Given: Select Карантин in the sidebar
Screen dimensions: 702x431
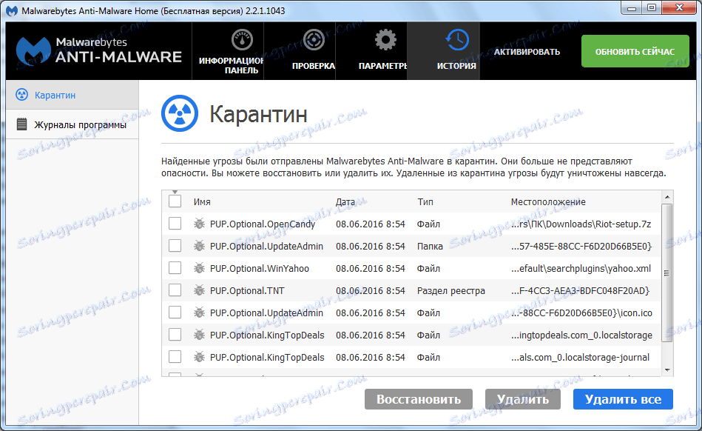Looking at the screenshot, I should point(72,95).
